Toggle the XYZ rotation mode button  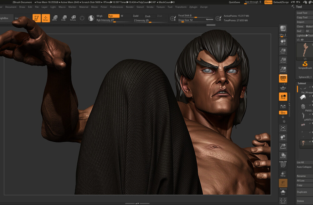(x=283, y=113)
